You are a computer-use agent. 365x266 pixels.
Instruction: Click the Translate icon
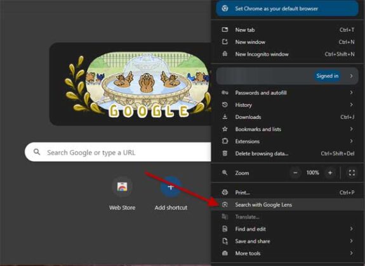click(x=225, y=217)
